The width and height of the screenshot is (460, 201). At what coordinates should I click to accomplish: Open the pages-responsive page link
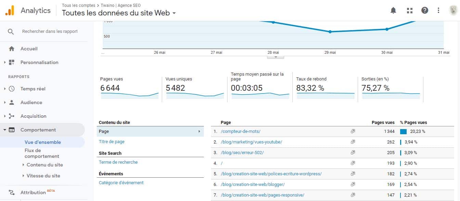pos(263,195)
